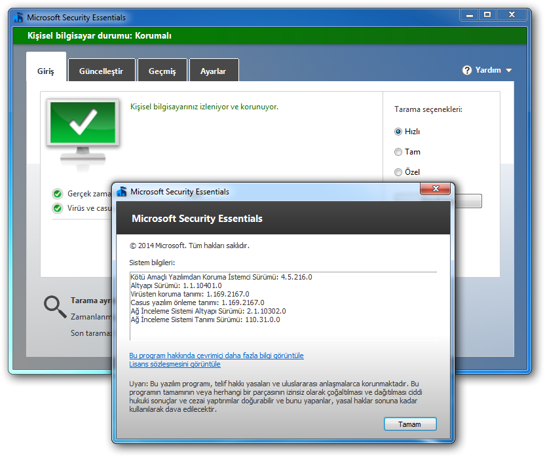This screenshot has width=545, height=457.
Task: Switch to the Güncelleştir tab
Action: click(101, 71)
